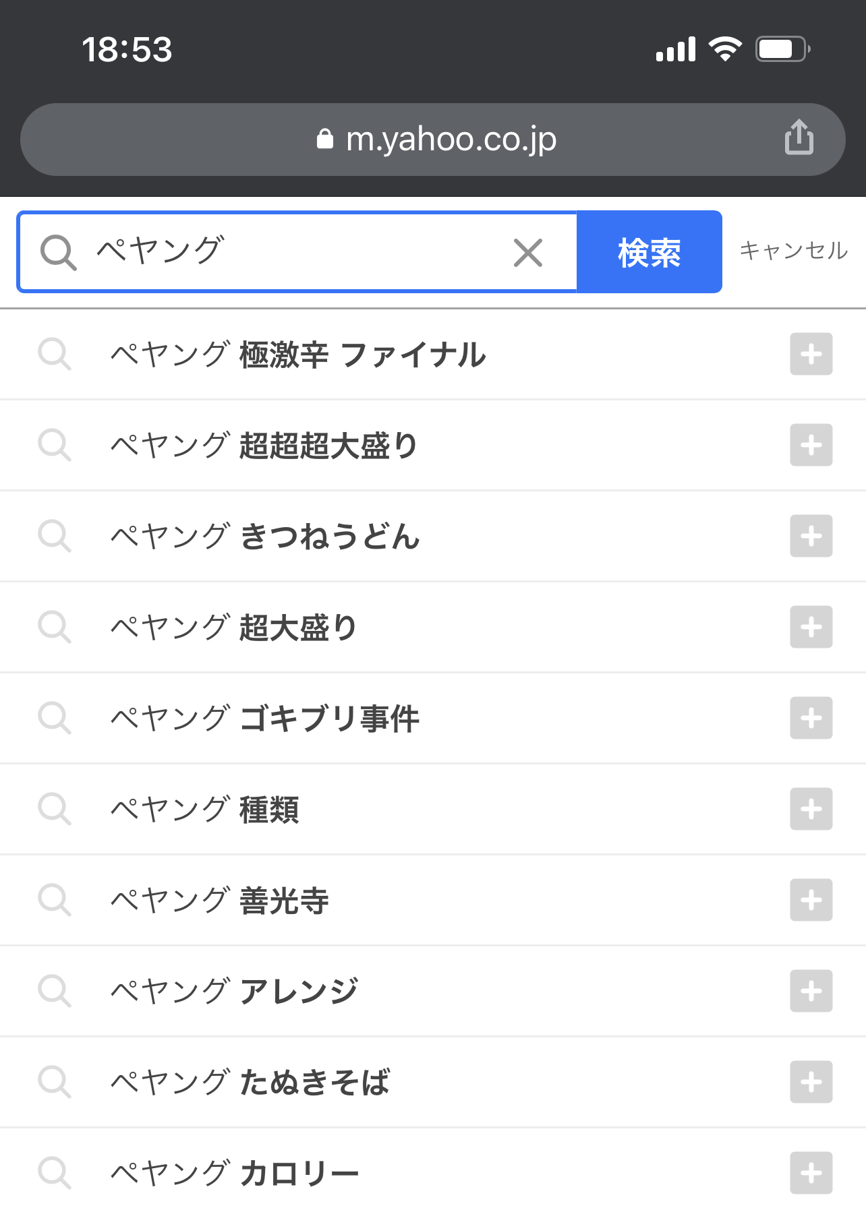Tap the share icon in the address bar
This screenshot has height=1214, width=866.
click(799, 138)
